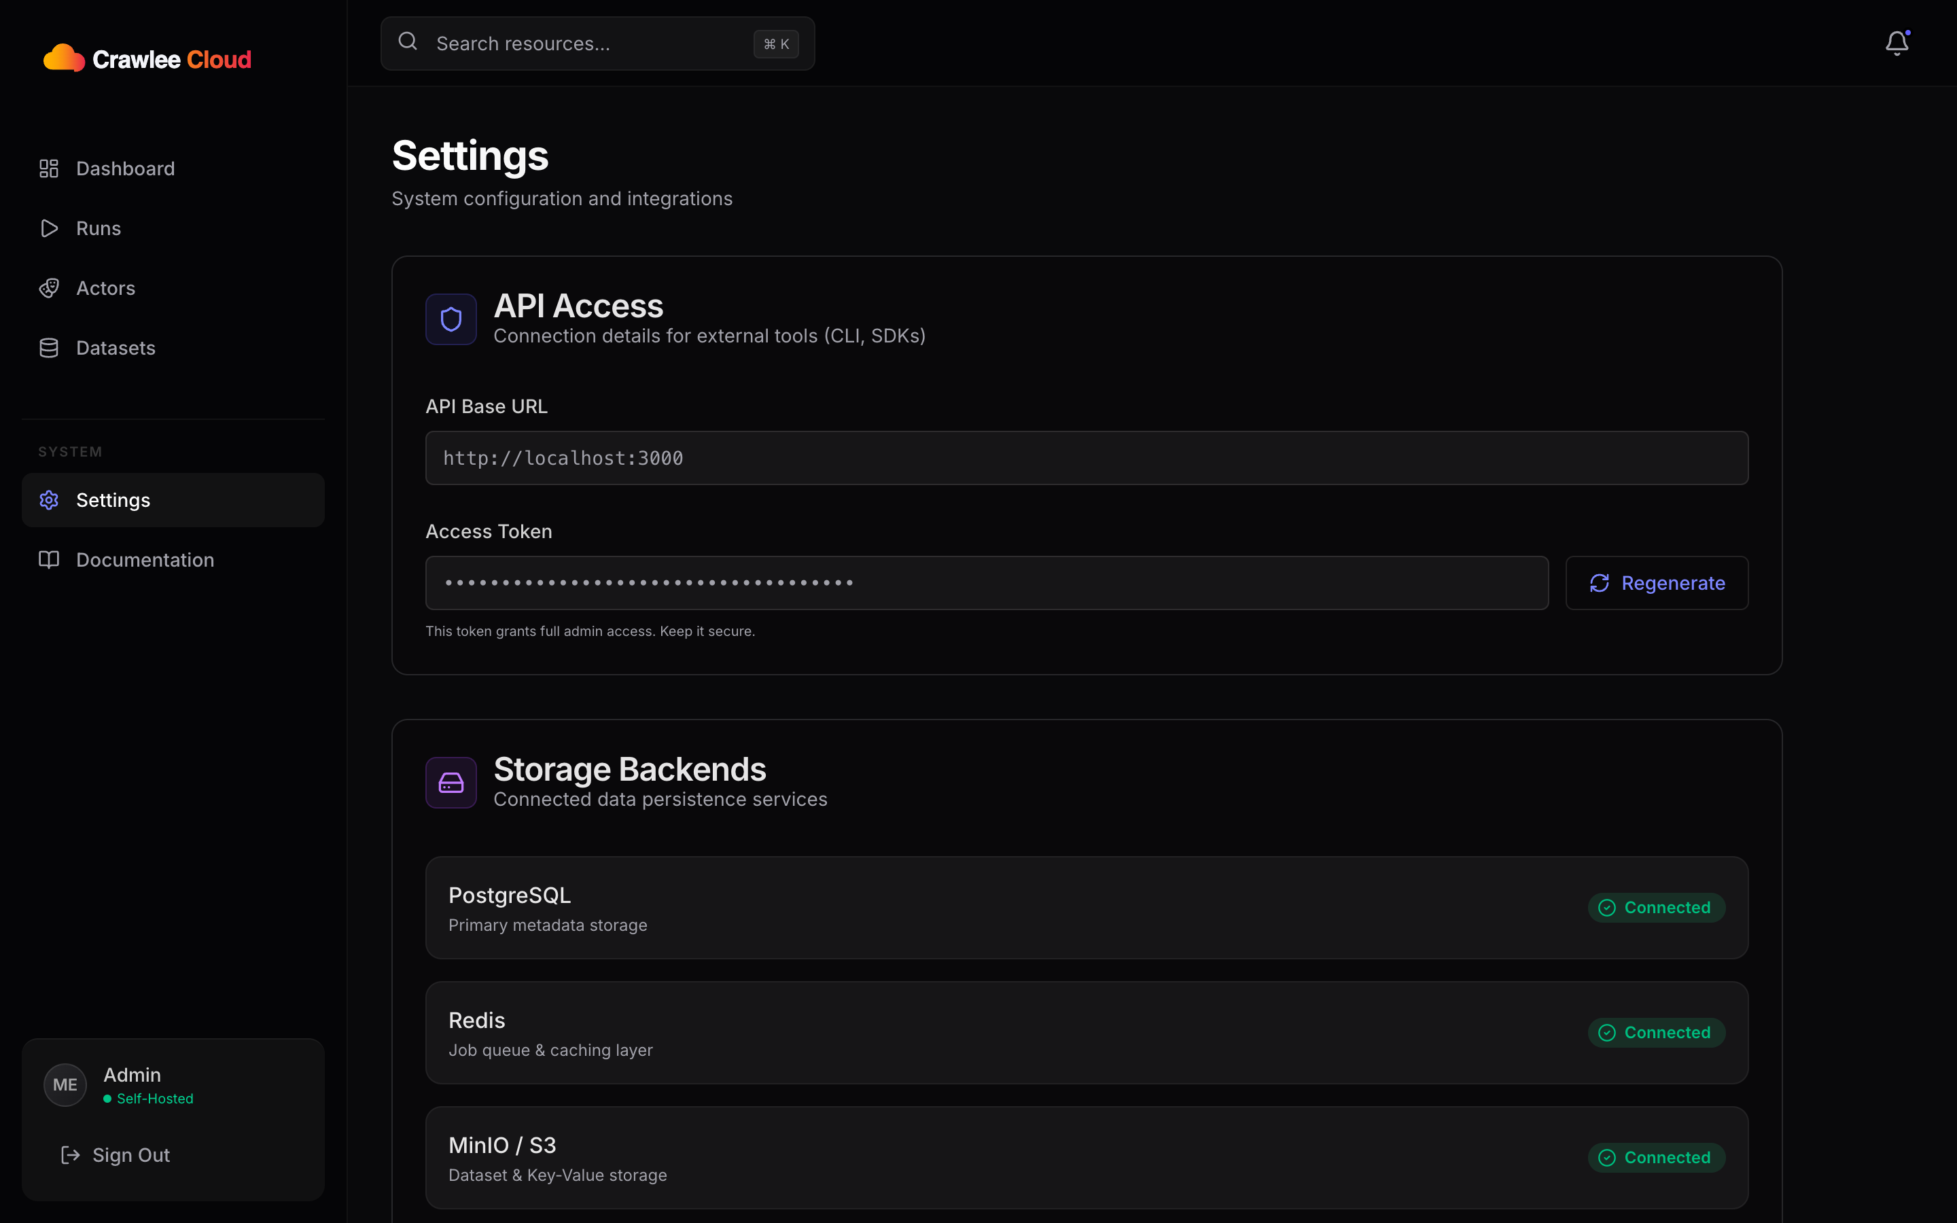Select the Dashboard icon in the sidebar
This screenshot has height=1223, width=1957.
coord(48,169)
